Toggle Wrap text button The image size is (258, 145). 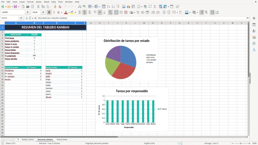[x=110, y=12]
